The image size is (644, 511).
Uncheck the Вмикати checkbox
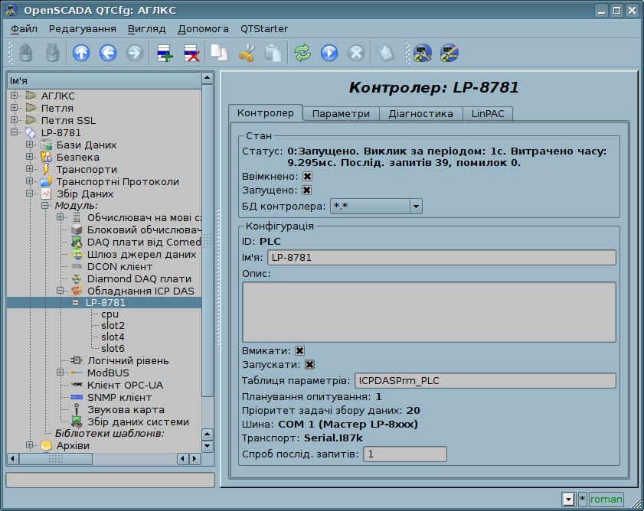tap(300, 350)
